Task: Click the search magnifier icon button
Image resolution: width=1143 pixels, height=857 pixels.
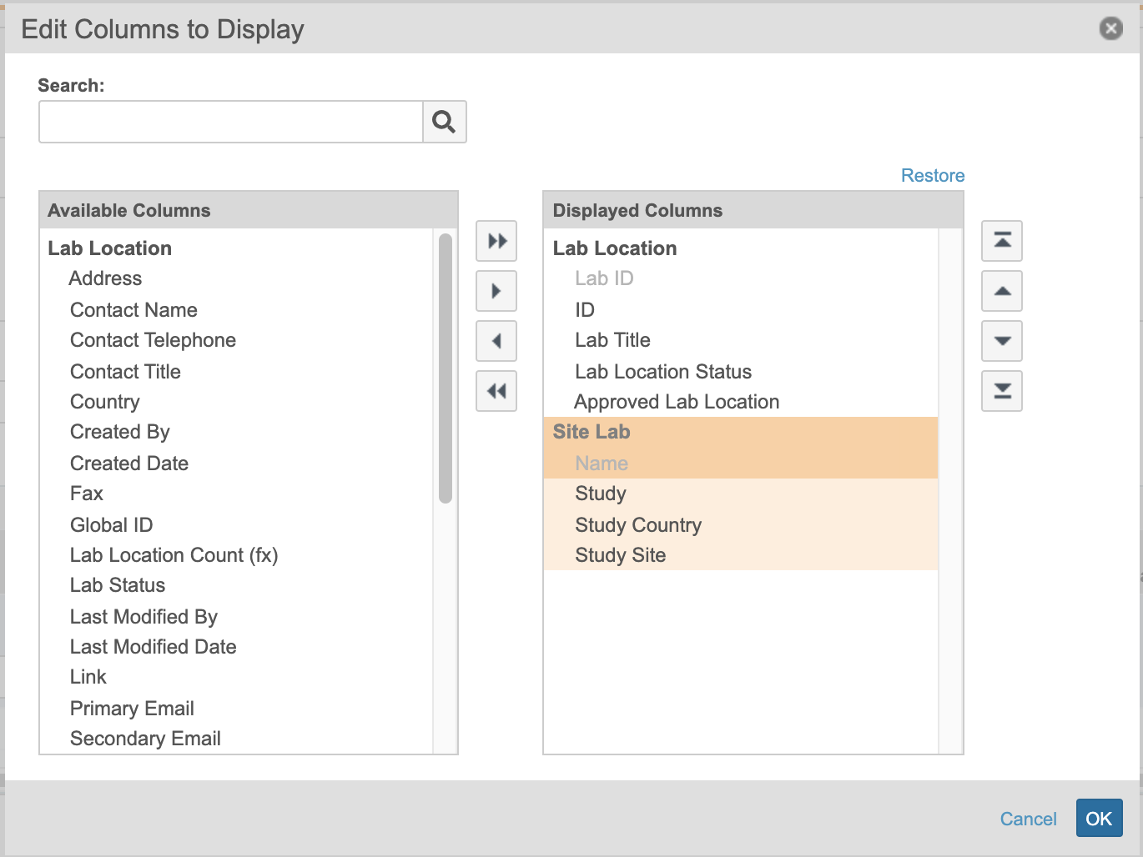Action: (444, 122)
